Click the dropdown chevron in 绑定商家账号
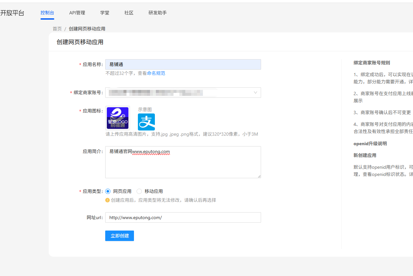This screenshot has width=413, height=276. [x=256, y=93]
